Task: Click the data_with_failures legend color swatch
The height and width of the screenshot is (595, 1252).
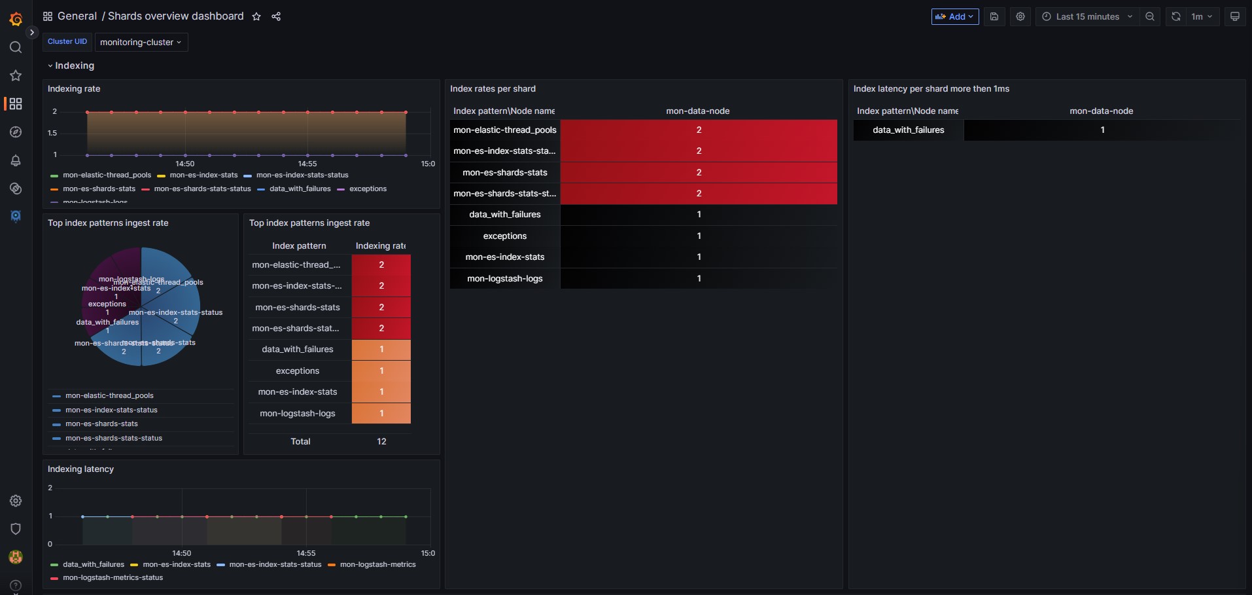Action: click(262, 189)
